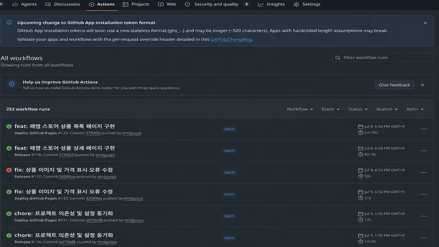439x247 pixels.
Task: Click main branch label in Release #117 row
Action: click(229, 172)
